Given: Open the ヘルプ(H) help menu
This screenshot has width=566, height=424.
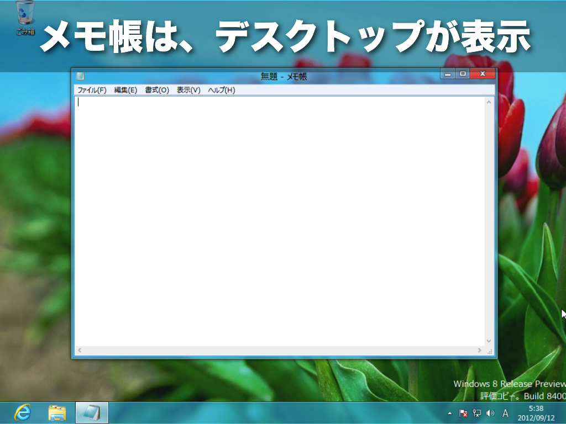Looking at the screenshot, I should pos(222,90).
